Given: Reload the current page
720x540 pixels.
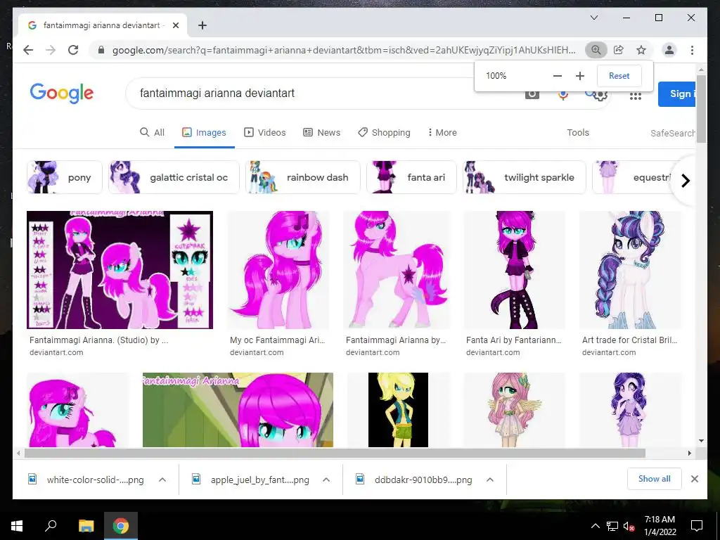Looking at the screenshot, I should click(73, 50).
